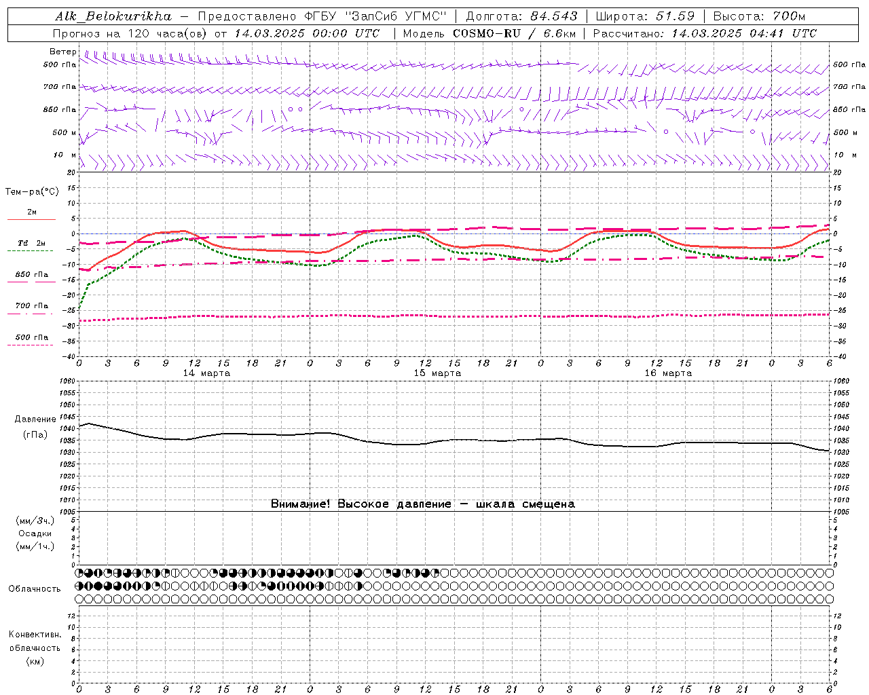
Task: Click the 850 гПа temperature legend label
Action: tap(32, 274)
